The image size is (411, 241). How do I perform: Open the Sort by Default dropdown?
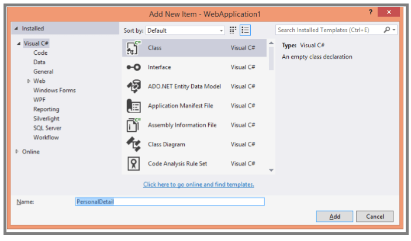coord(185,30)
